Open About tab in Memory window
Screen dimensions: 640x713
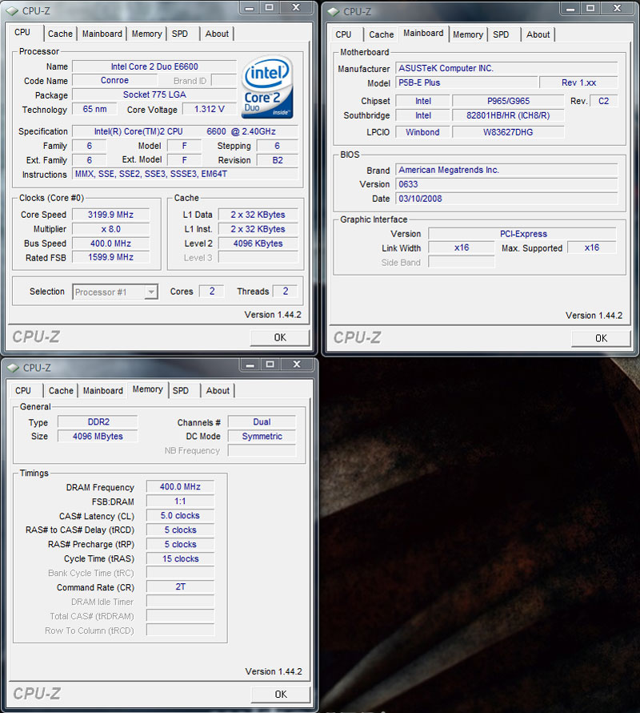(x=218, y=391)
